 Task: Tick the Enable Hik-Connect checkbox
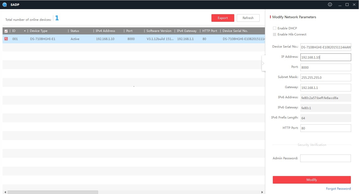274,34
